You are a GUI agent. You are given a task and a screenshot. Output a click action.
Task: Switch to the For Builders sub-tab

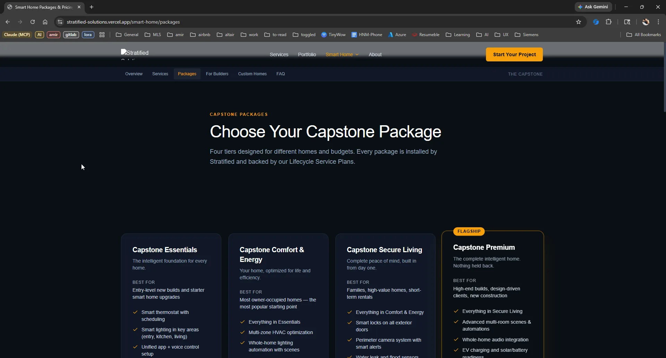217,74
